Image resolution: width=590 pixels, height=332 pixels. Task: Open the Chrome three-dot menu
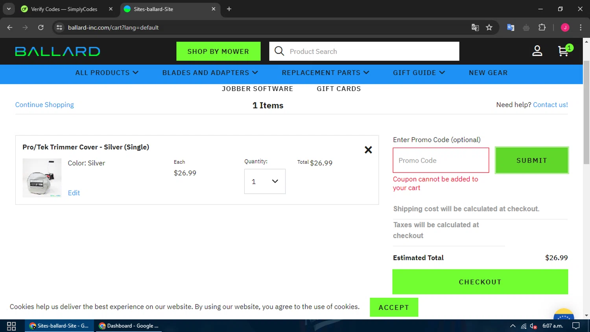click(581, 28)
